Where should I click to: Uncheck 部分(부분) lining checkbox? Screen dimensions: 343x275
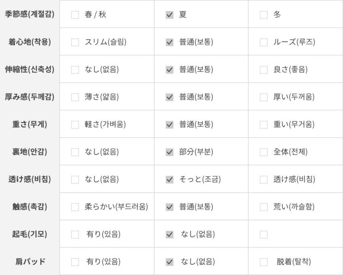169,152
